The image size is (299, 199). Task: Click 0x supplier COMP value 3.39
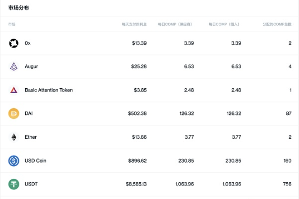[x=189, y=43]
